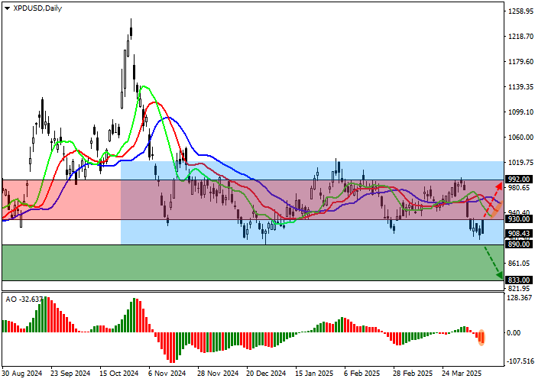Click the pink resistance zone at left edge
The height and width of the screenshot is (382, 535).
(61, 199)
